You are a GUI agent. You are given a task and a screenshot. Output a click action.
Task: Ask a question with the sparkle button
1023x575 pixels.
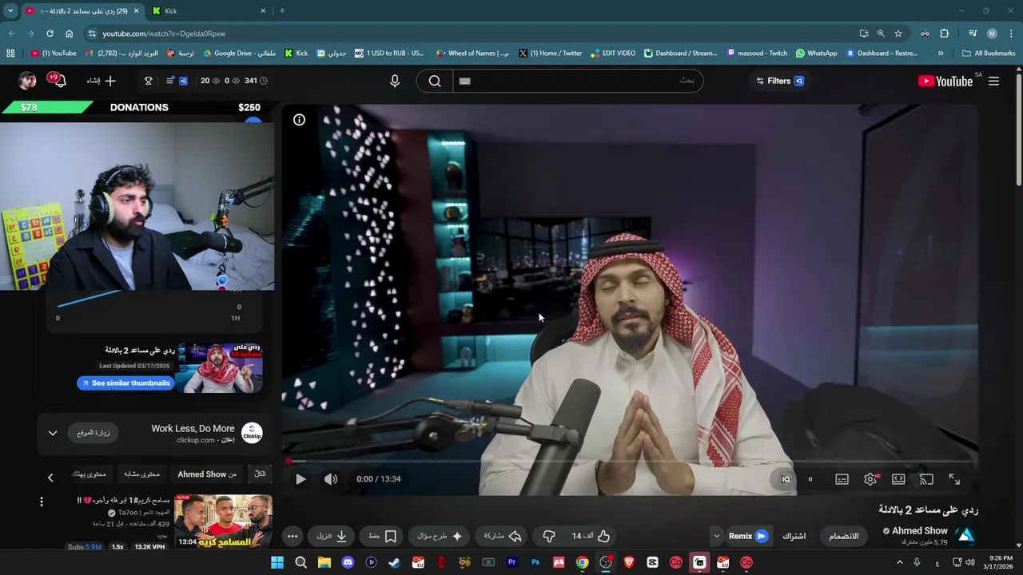440,536
